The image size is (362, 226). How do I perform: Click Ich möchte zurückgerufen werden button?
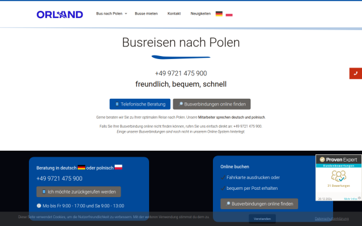(x=78, y=192)
